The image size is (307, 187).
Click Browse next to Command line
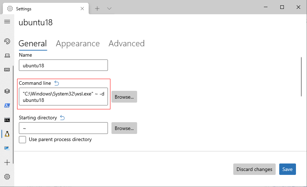[x=124, y=97]
